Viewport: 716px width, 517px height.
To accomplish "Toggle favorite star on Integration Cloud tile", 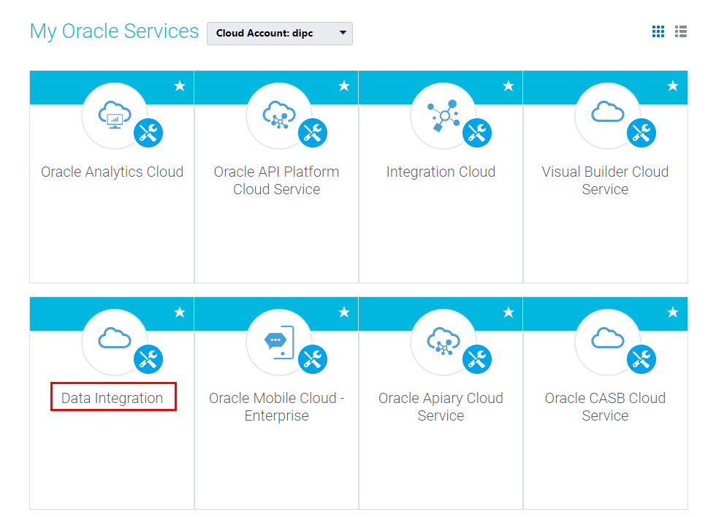I will pyautogui.click(x=509, y=86).
